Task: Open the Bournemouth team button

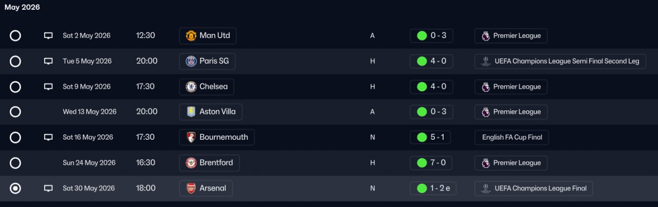Action: coord(217,137)
